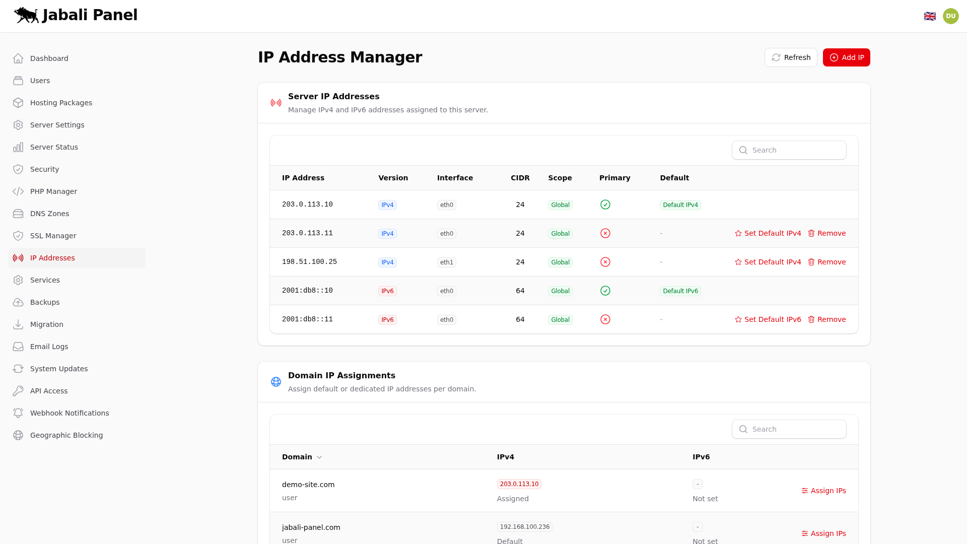Click the Backups clock icon
967x544 pixels.
18,302
